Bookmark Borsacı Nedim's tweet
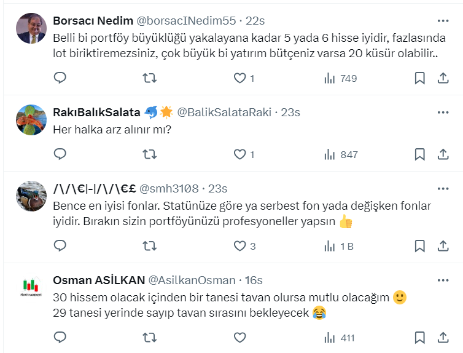Screen dimensions: 463x353 (419, 78)
